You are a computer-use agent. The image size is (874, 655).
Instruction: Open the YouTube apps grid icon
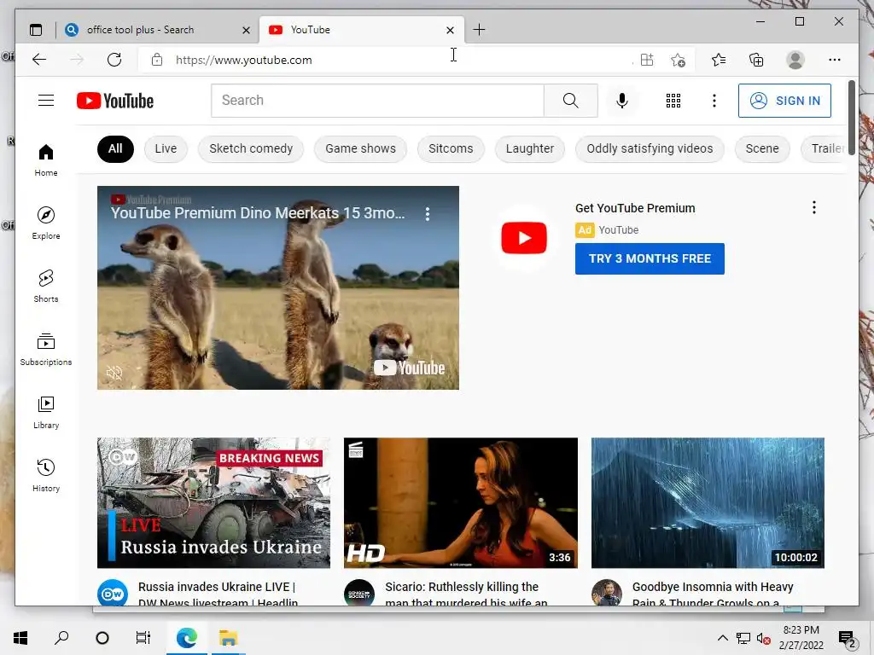tap(673, 101)
